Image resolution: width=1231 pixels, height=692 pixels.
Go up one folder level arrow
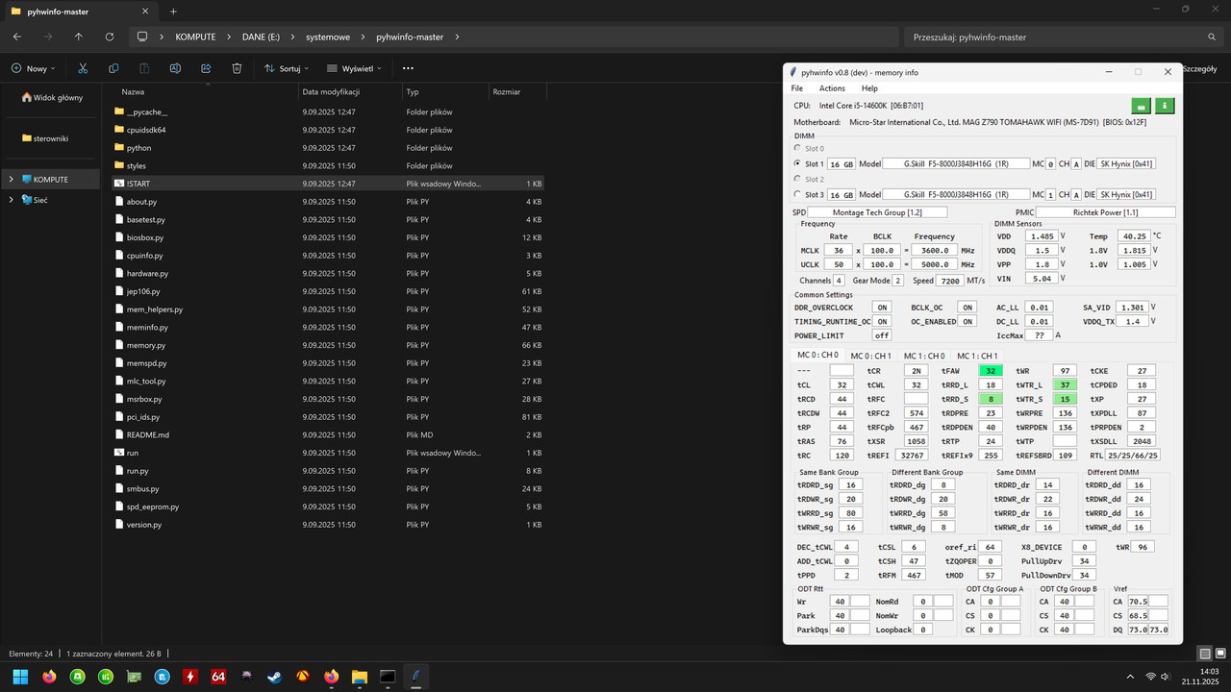click(x=79, y=37)
